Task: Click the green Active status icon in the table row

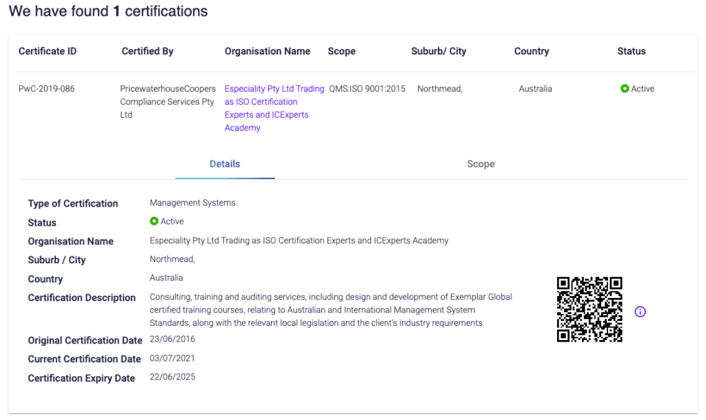Action: [x=625, y=89]
